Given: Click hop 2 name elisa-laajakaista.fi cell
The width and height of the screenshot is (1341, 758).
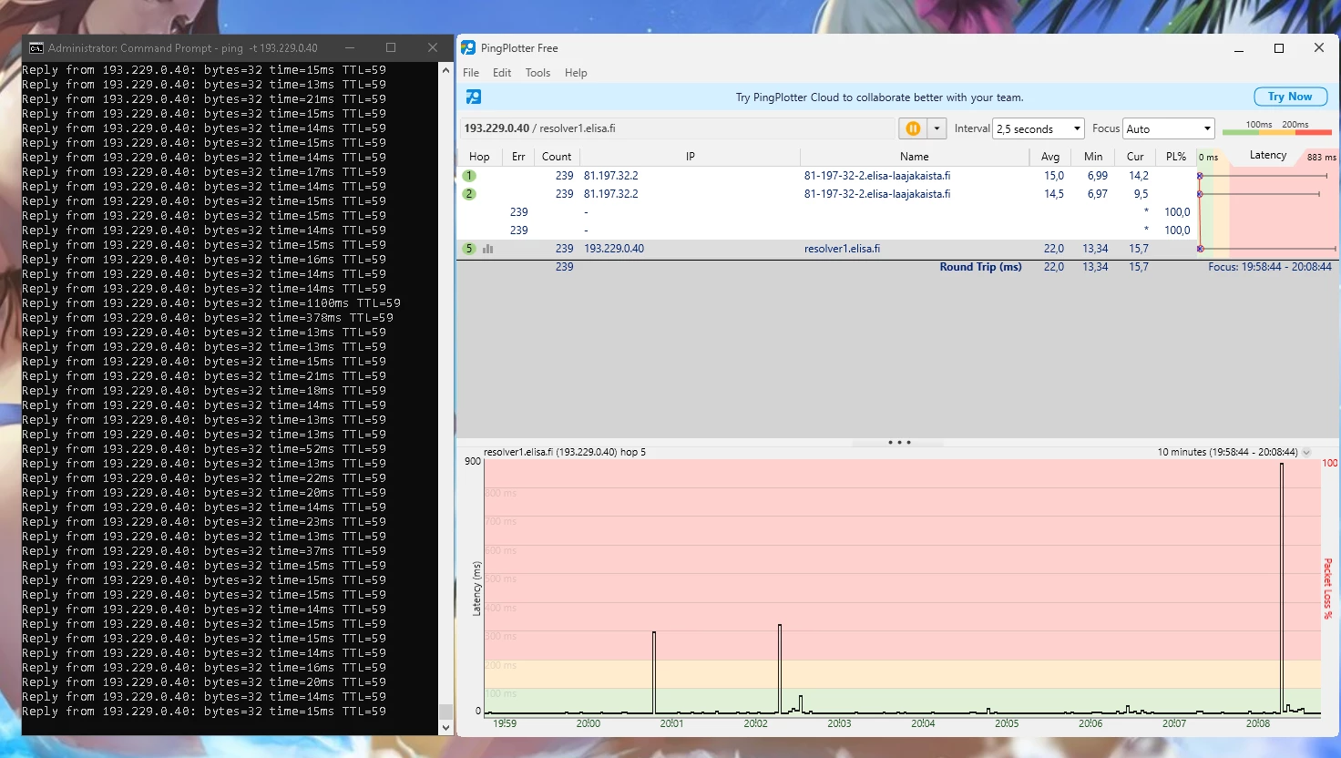Looking at the screenshot, I should (x=877, y=194).
